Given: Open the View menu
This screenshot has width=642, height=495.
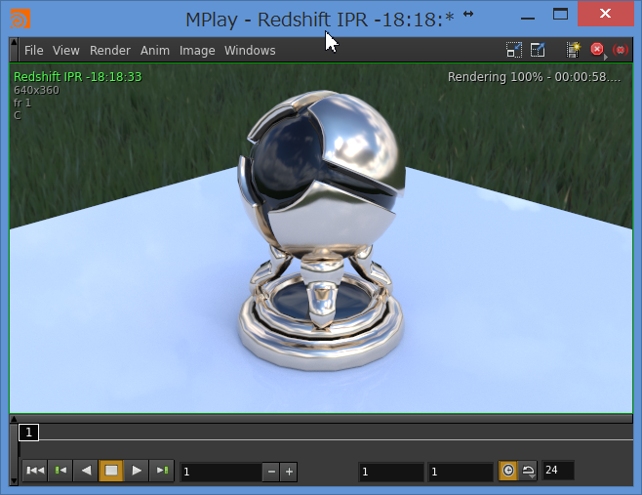Looking at the screenshot, I should coord(66,51).
